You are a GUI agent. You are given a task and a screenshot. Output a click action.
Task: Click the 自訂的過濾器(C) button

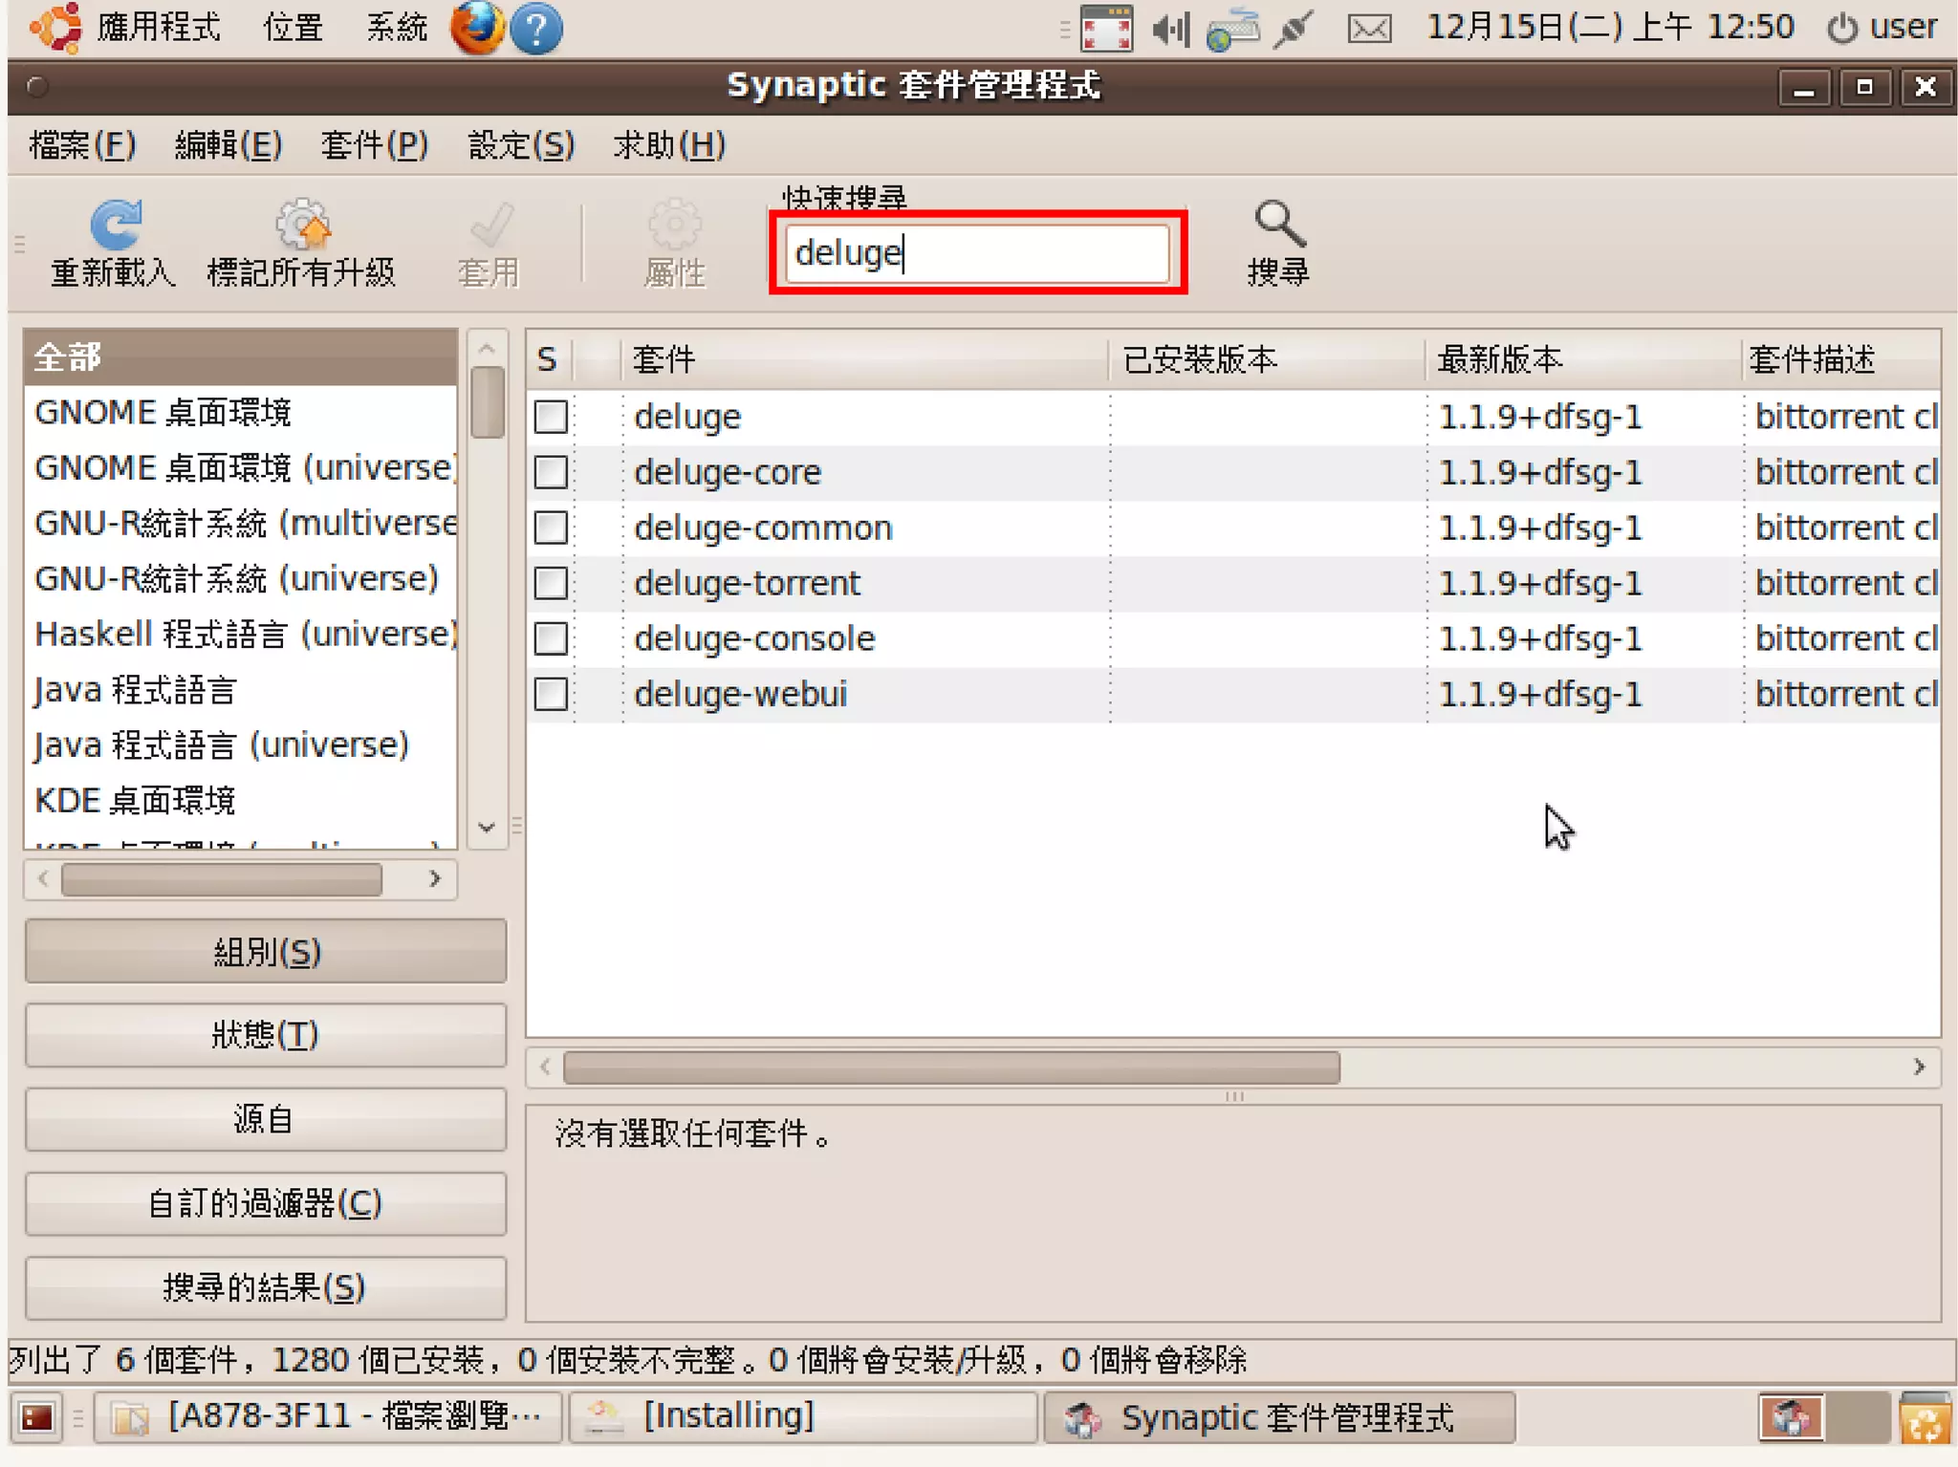pos(266,1203)
